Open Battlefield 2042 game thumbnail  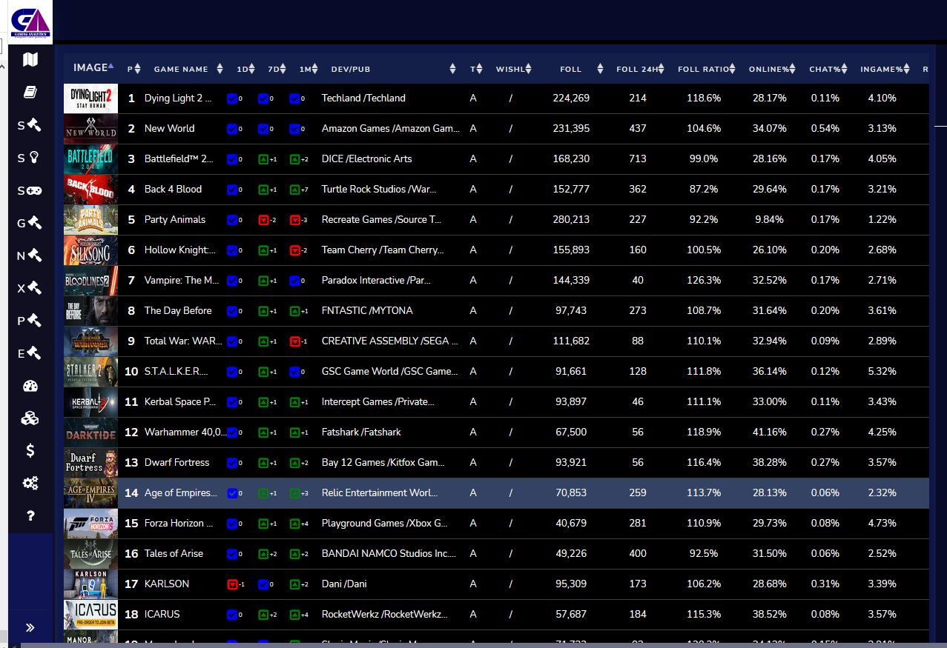point(90,159)
